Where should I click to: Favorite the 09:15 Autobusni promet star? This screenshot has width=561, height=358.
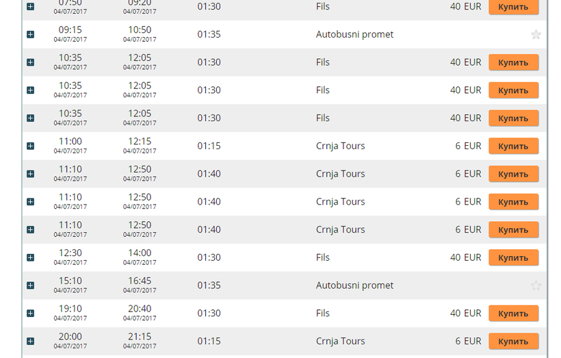tap(536, 35)
